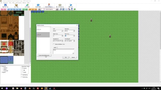
Task: Start Map Test
Action: [x=71, y=5]
